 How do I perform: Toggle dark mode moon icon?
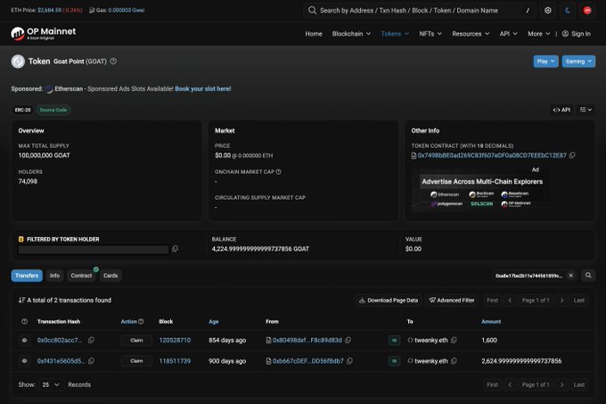click(568, 11)
